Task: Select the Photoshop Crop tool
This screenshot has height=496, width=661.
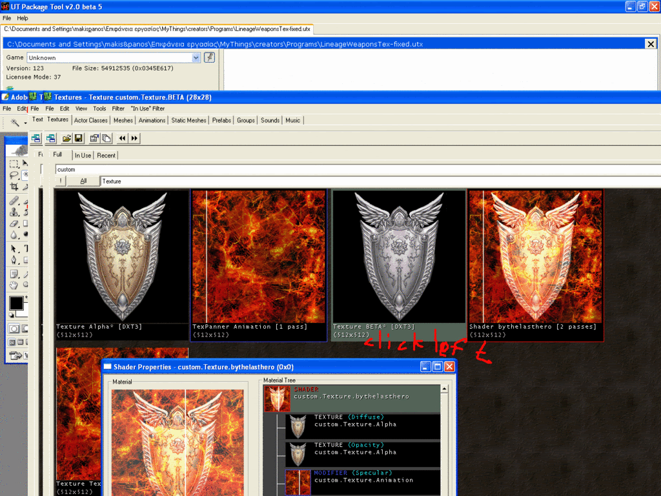Action: [x=14, y=187]
